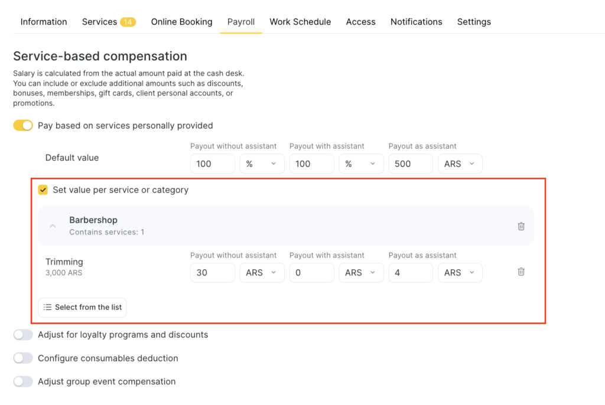This screenshot has height=405, width=605.
Task: Collapse the Barbershop category chevron
Action: (x=53, y=226)
